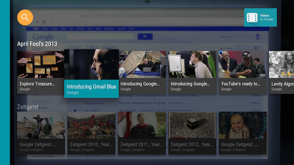Click the film strip icon in badge

(252, 17)
